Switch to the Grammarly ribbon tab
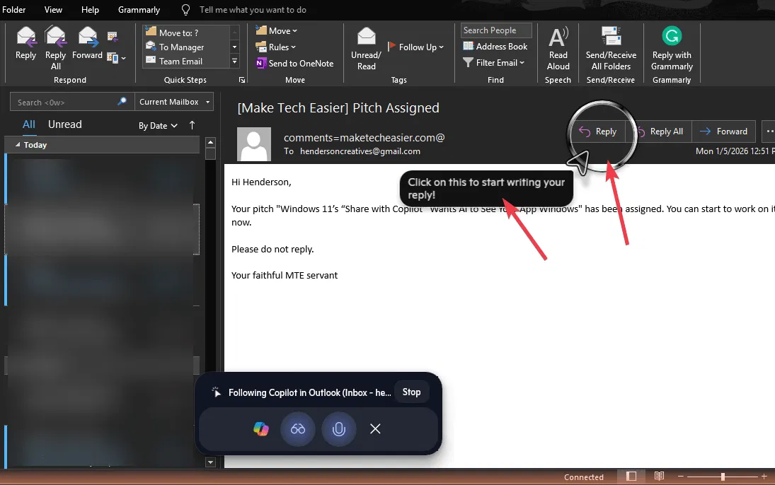The image size is (775, 485). pos(139,10)
